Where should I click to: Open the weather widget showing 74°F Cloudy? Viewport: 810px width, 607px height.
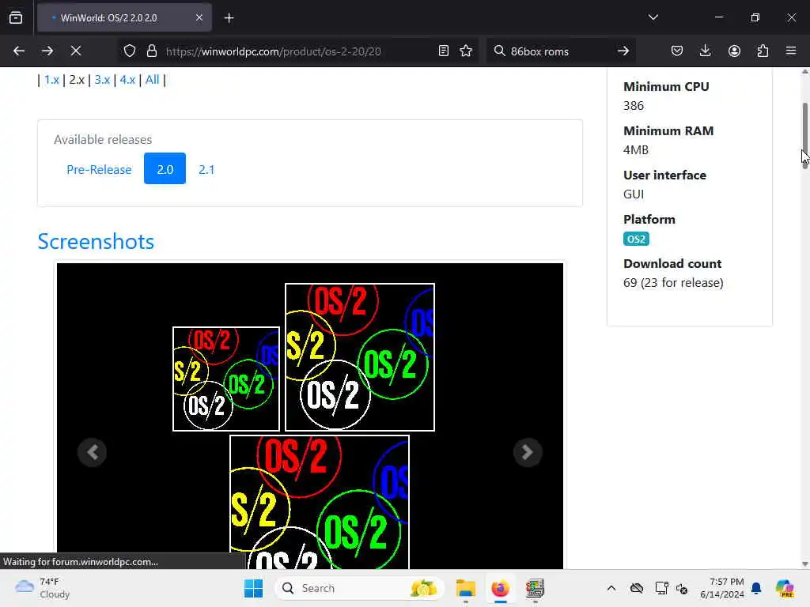43,588
